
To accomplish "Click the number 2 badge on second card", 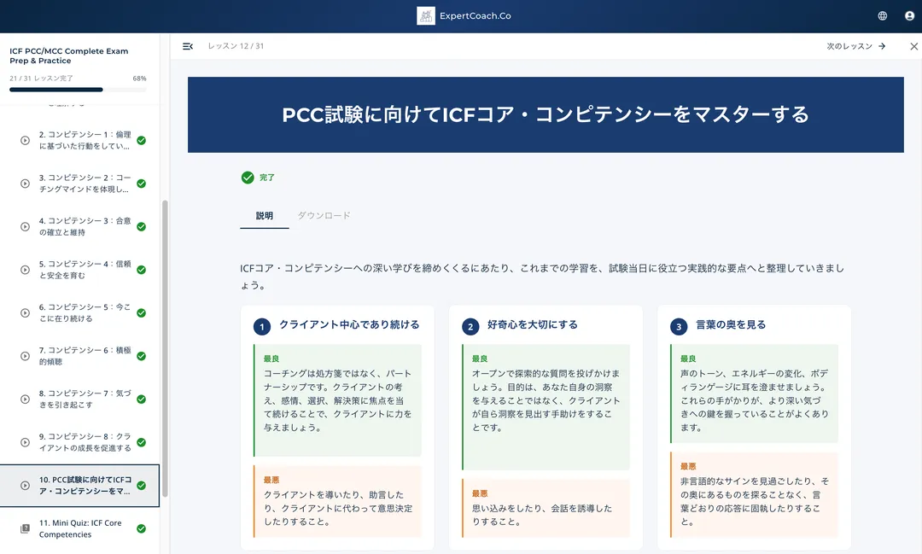I will (470, 327).
